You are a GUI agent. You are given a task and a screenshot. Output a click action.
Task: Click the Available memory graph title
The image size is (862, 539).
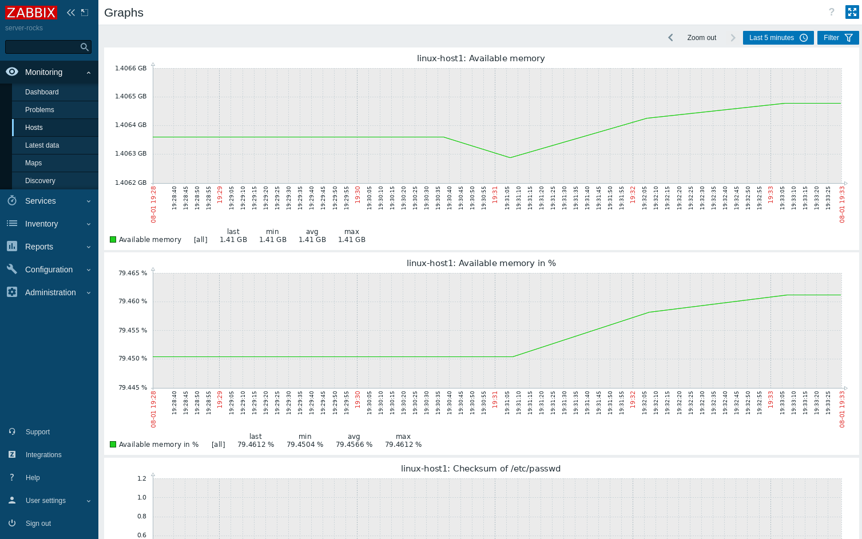click(x=481, y=58)
